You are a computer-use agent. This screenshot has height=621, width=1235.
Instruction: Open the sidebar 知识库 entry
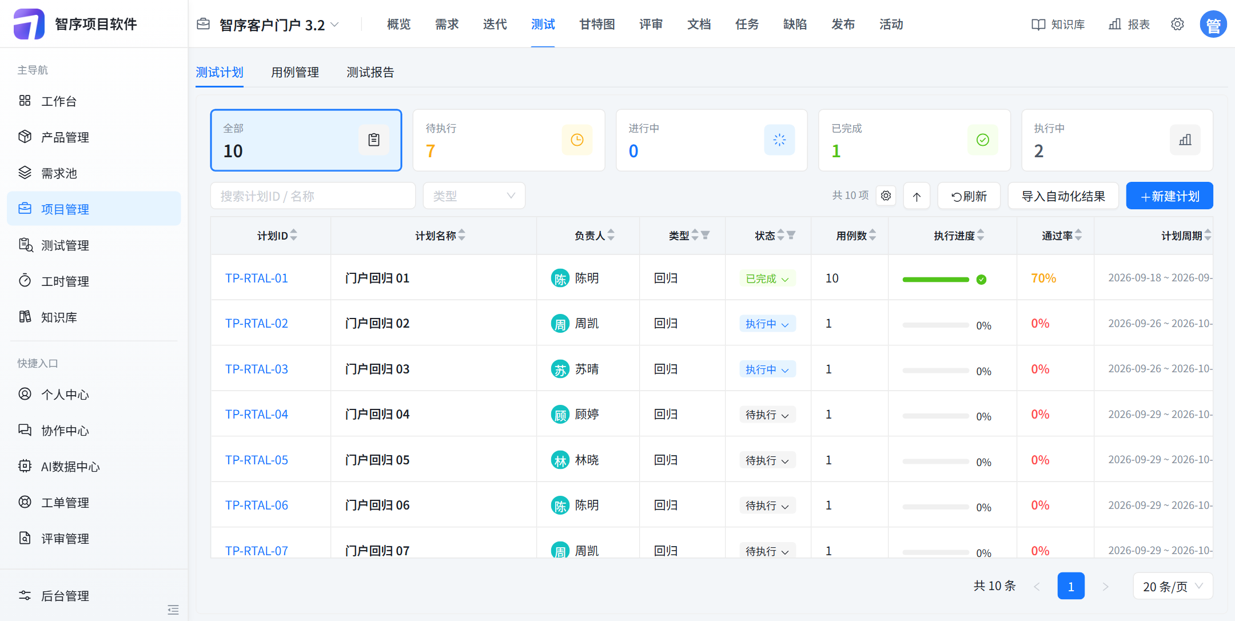click(x=94, y=317)
